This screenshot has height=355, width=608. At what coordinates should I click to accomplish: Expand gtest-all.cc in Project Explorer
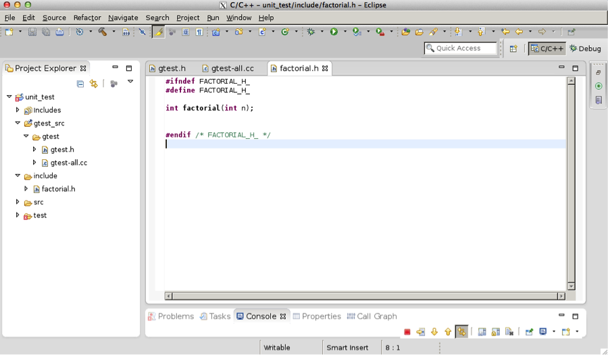pos(34,163)
